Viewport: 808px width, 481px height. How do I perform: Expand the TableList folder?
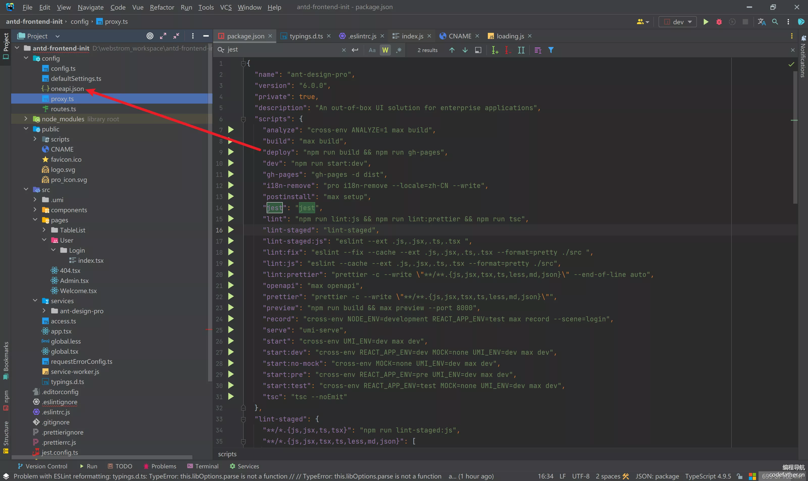pos(44,230)
